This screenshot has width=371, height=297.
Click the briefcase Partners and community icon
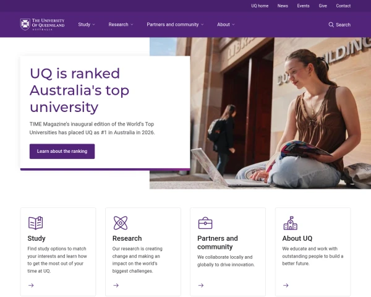coord(205,223)
